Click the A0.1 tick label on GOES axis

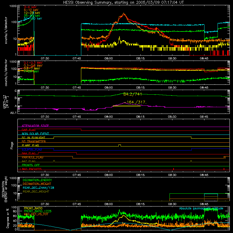(x=13, y=113)
